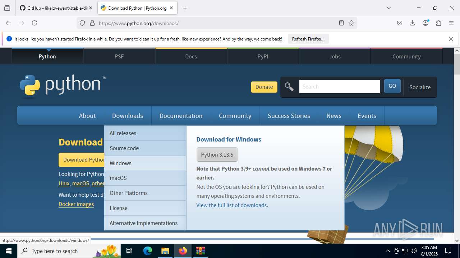The image size is (460, 258).
Task: Open File Explorer from taskbar
Action: (x=165, y=251)
